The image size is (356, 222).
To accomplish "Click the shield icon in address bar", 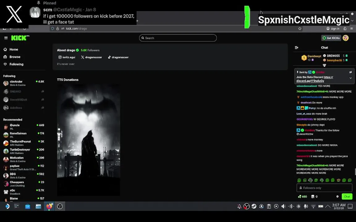I will 53,29.
